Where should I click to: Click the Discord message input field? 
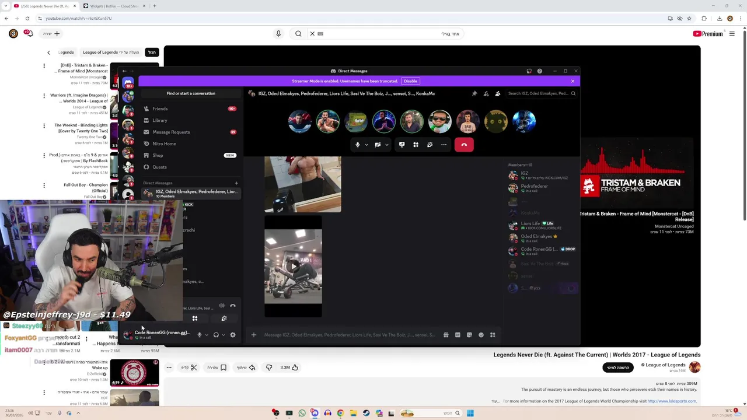pyautogui.click(x=350, y=335)
